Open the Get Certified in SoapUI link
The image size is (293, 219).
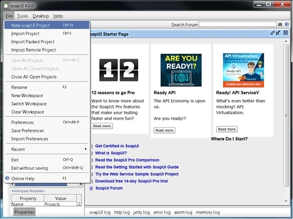[x=117, y=146]
